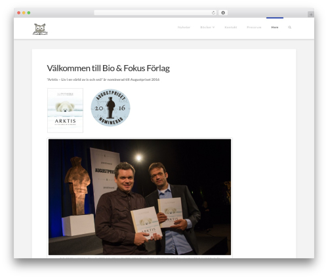Click the round browser icon beside address bar

[x=223, y=12]
